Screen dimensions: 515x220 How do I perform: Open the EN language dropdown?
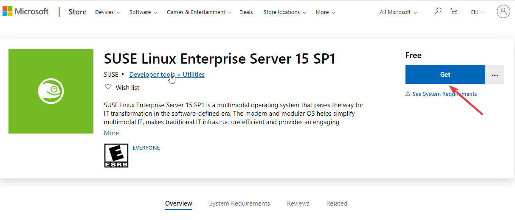pos(478,12)
